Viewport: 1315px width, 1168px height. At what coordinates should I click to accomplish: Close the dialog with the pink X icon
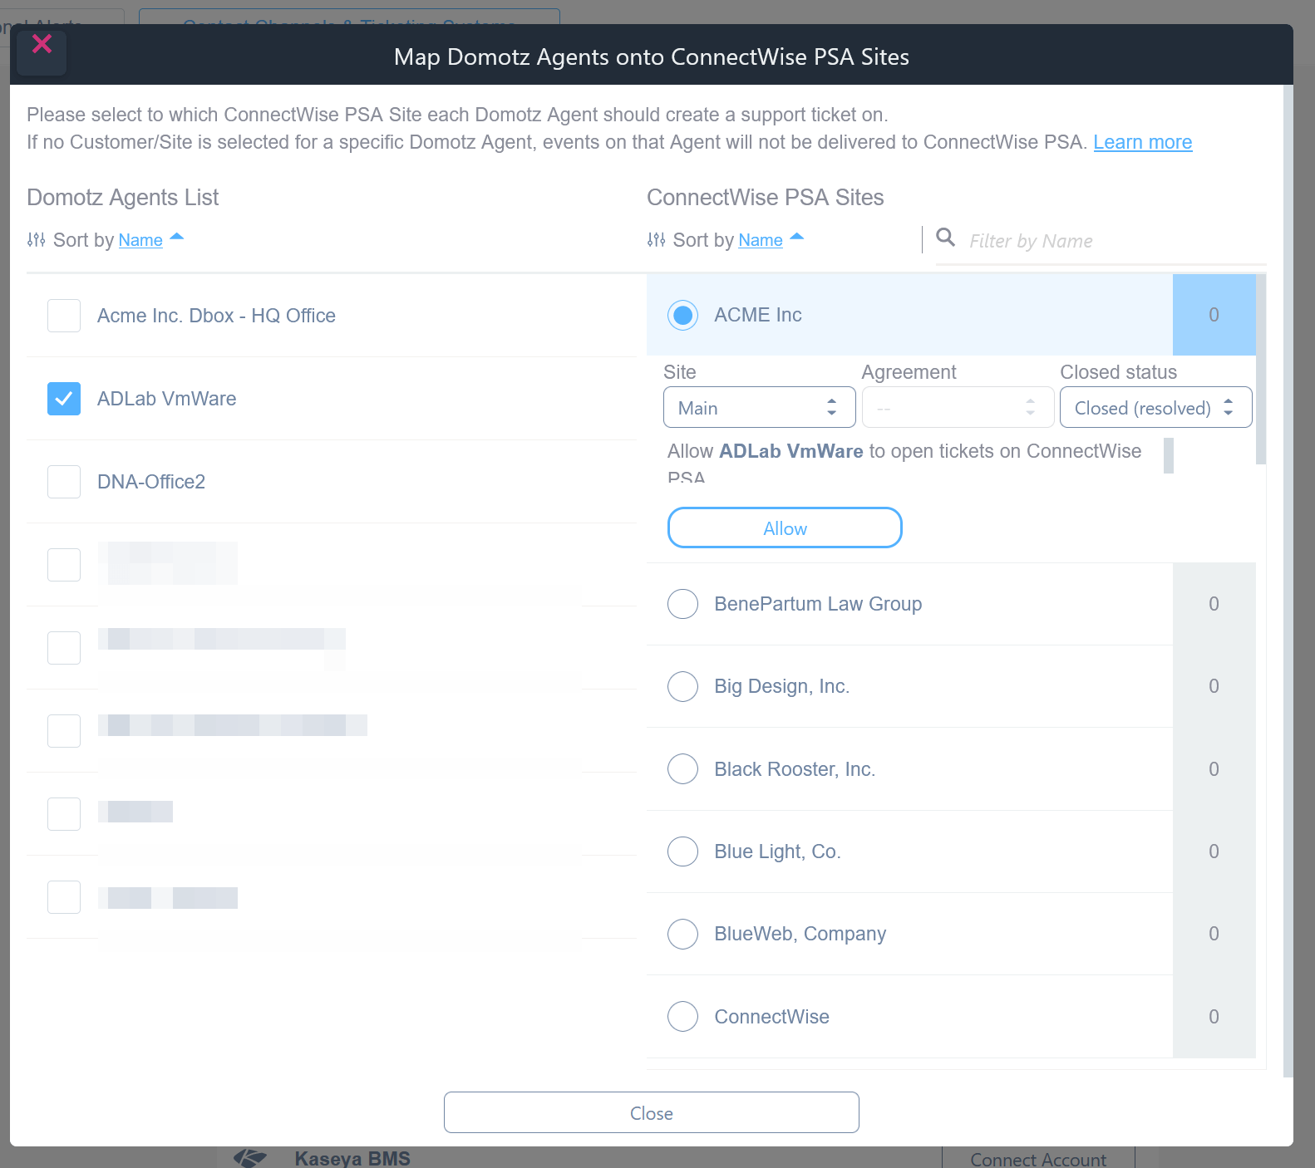[x=42, y=44]
